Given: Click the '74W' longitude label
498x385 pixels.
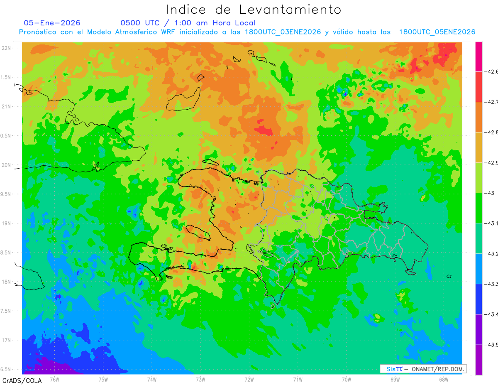Looking at the screenshot, I should (151, 379).
